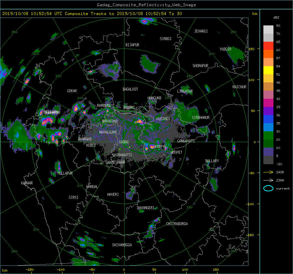
Task: Select the 51 dBZ yellow color swatch
Action: [268, 70]
